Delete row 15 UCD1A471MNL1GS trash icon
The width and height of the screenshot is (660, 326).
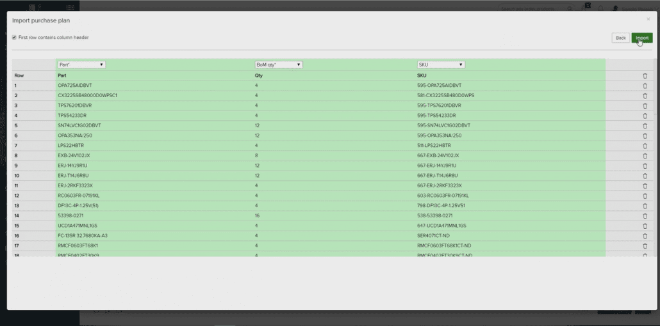click(645, 226)
